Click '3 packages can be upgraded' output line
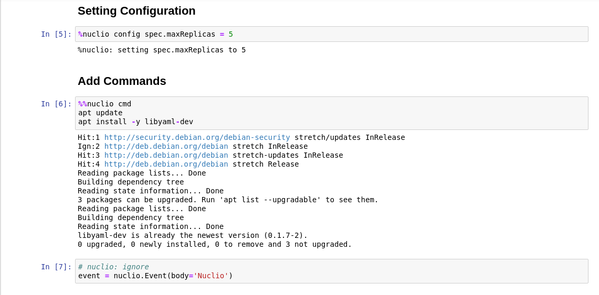599x295 pixels. tap(228, 200)
